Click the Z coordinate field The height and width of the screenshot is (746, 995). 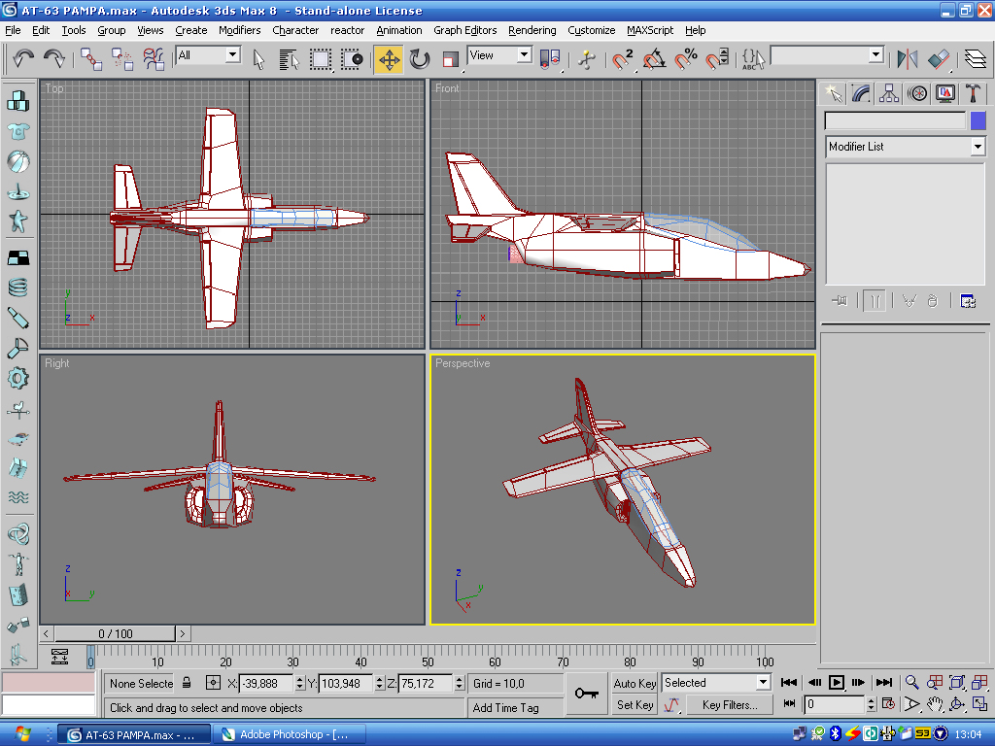426,683
